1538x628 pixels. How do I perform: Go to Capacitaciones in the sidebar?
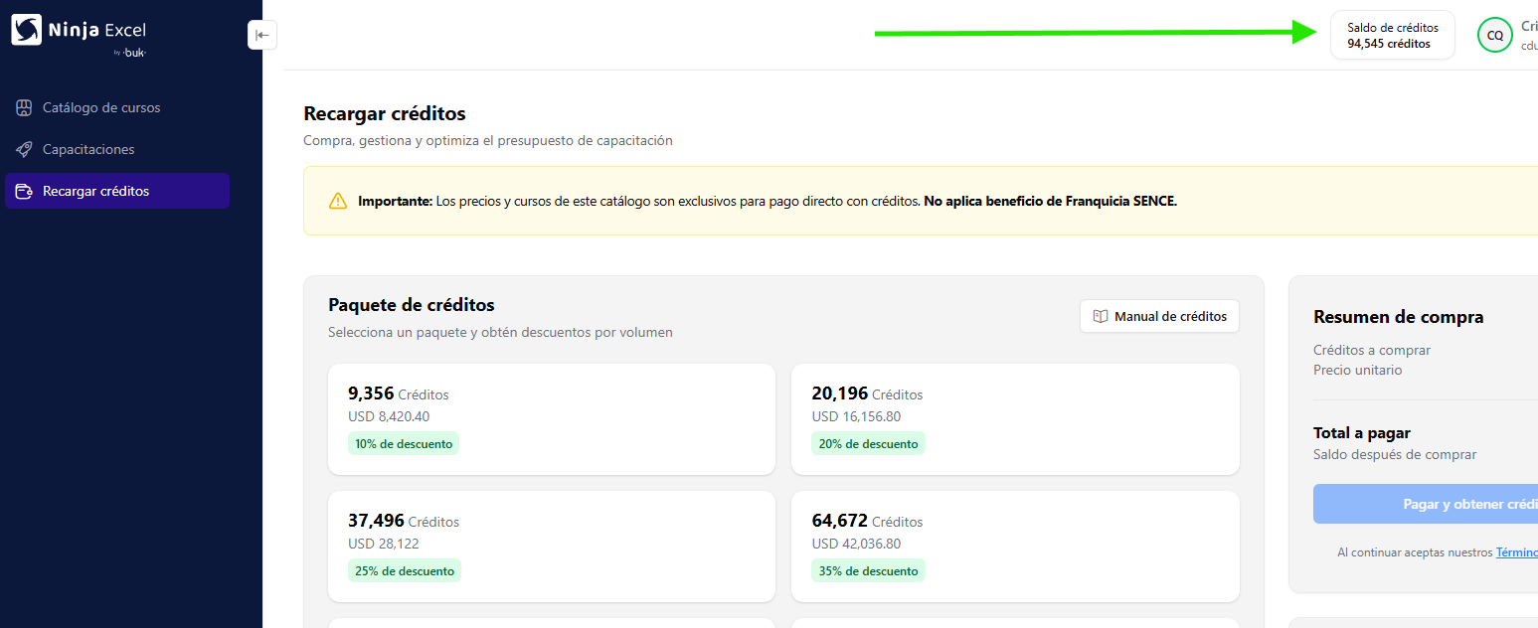[117, 149]
